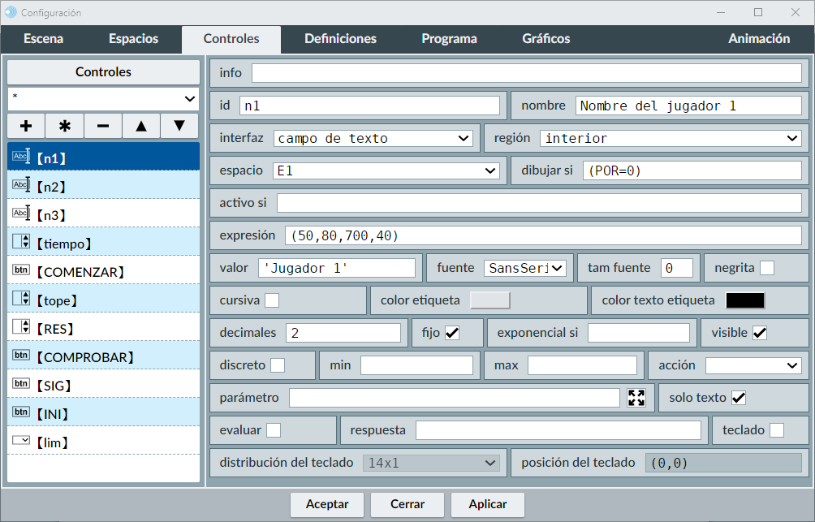Click the Aplicar button
The image size is (815, 522).
pos(488,504)
